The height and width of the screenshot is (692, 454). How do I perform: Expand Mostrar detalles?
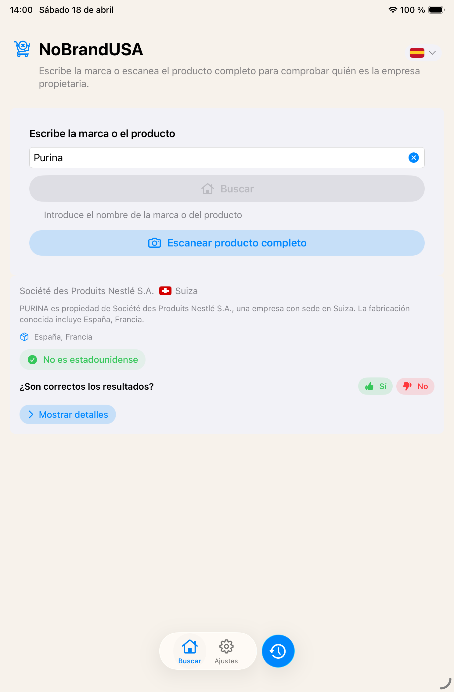(67, 414)
